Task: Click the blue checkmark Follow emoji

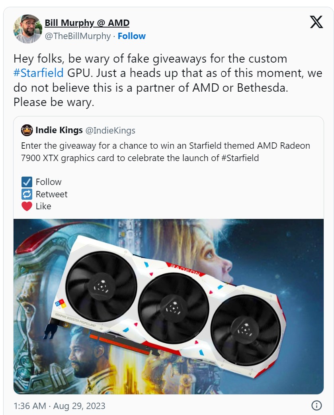Action: coord(27,182)
